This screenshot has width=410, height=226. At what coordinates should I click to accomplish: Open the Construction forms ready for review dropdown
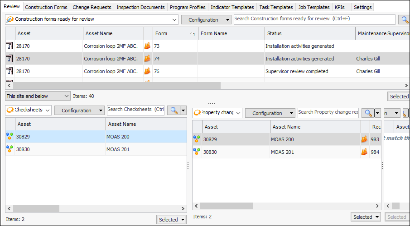tap(175, 20)
